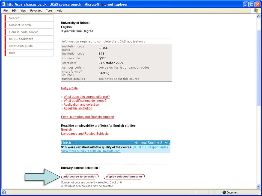Select the course code value Q300
262x196 pixels.
(x=102, y=58)
